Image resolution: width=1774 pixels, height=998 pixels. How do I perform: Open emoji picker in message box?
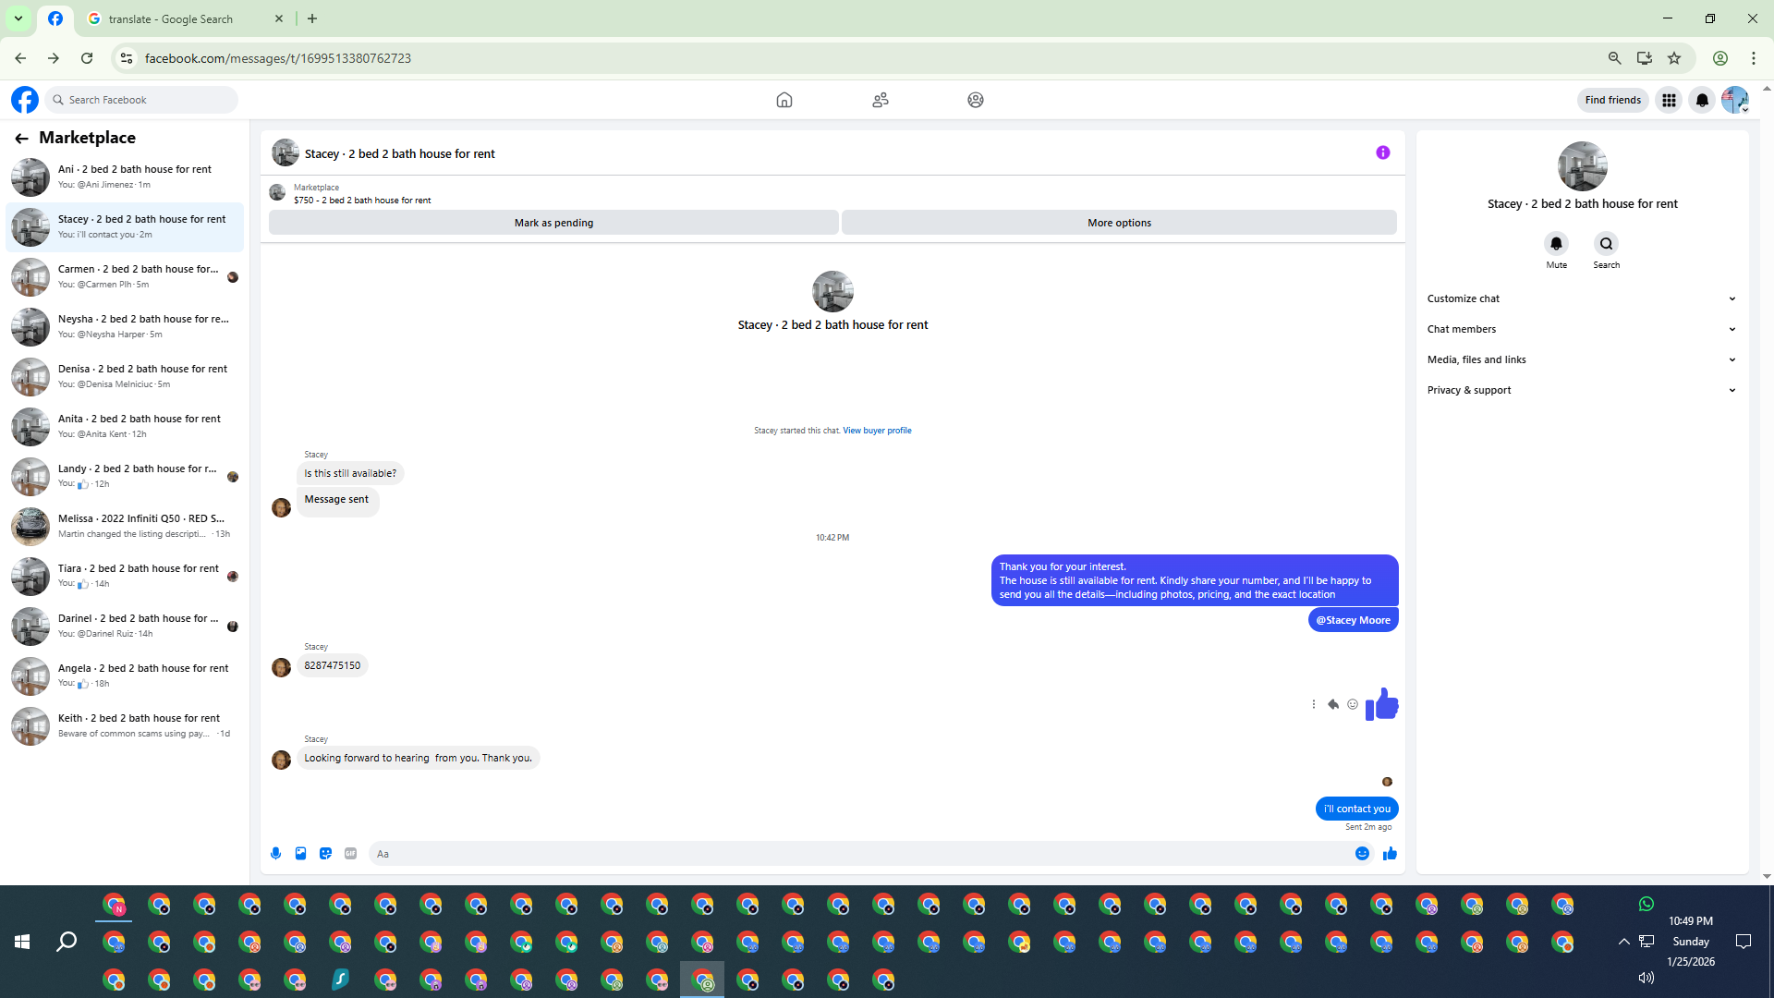[x=1362, y=854]
